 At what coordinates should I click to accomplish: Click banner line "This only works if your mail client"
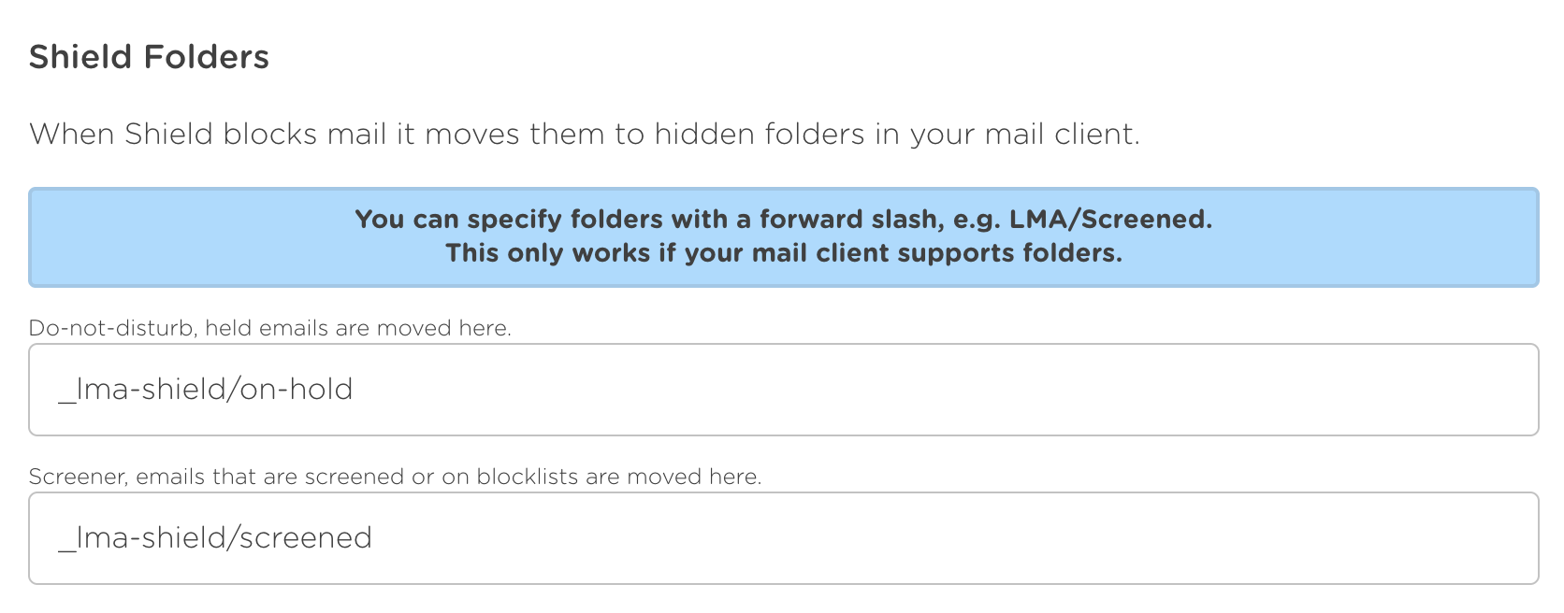click(783, 253)
